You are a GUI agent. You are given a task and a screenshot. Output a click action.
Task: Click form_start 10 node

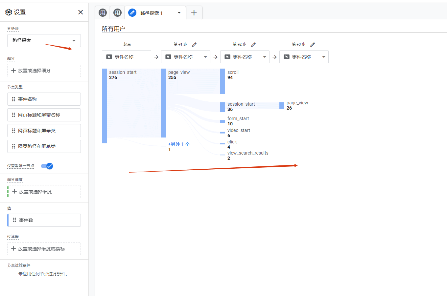223,121
